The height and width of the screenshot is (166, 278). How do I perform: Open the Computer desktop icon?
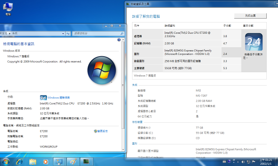pos(8,9)
